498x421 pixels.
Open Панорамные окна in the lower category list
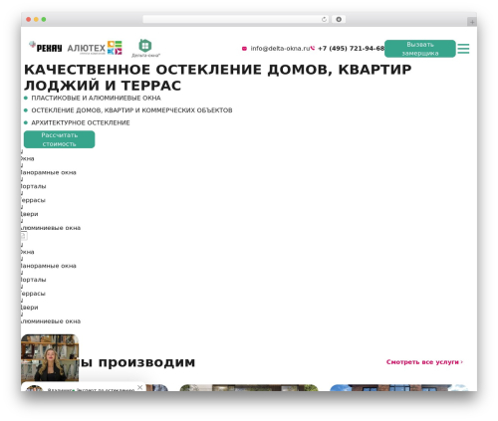point(49,266)
